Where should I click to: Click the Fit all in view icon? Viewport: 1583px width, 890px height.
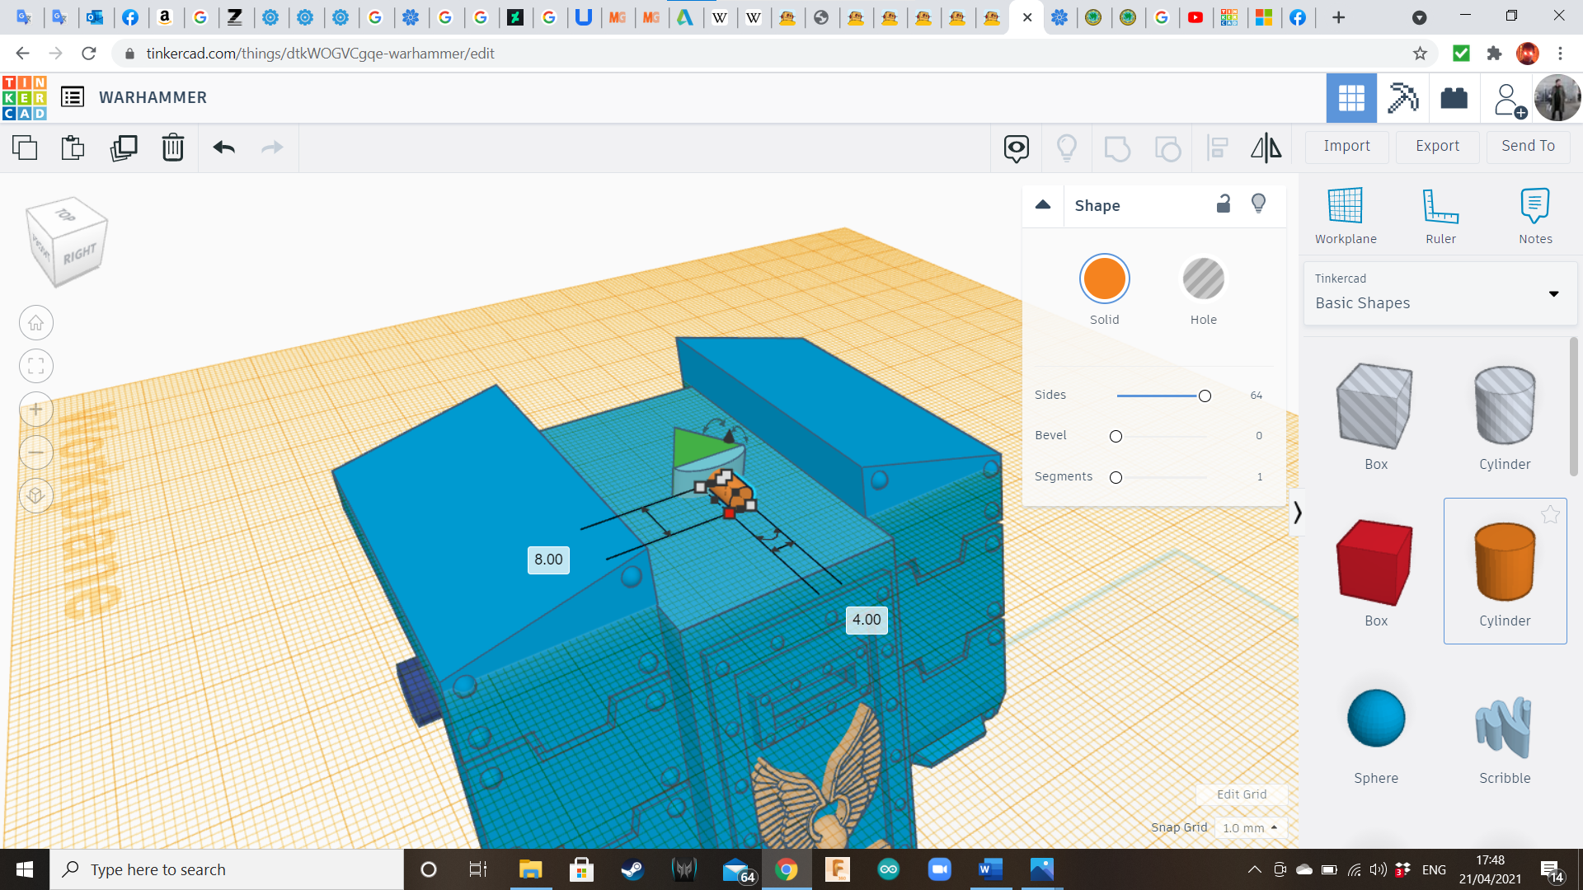coord(36,366)
